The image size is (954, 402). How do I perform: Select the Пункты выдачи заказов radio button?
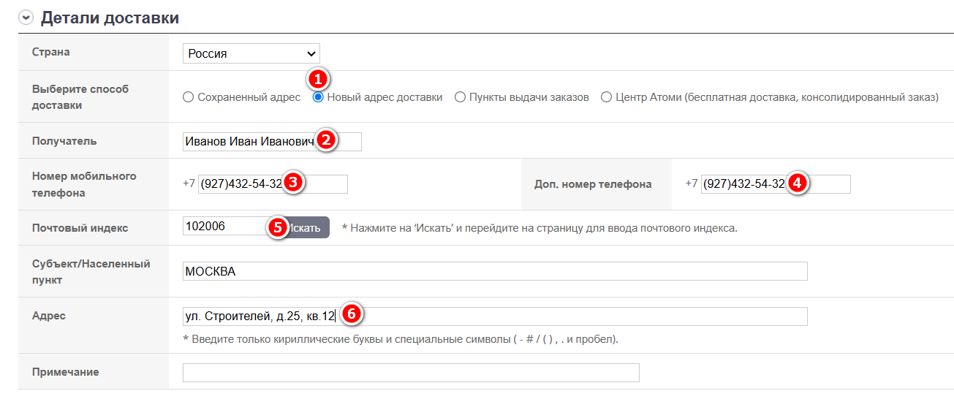(460, 97)
